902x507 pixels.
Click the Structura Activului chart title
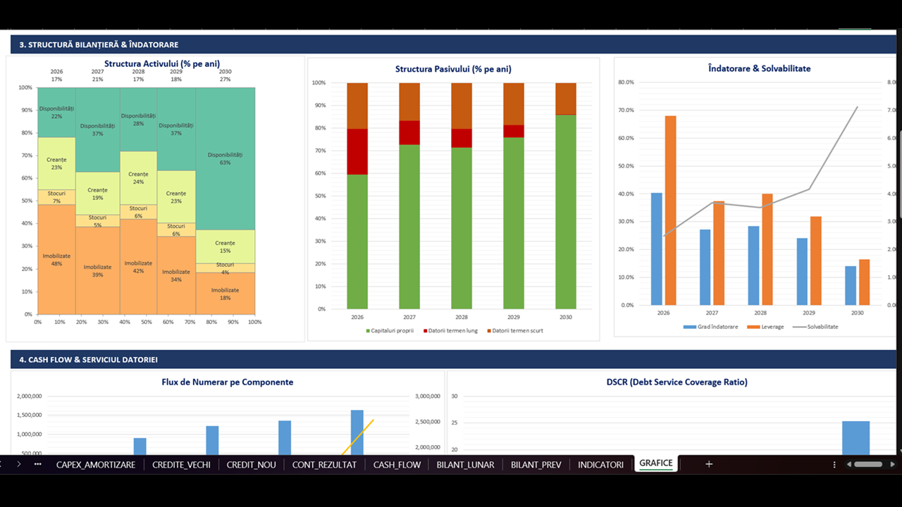(x=162, y=63)
